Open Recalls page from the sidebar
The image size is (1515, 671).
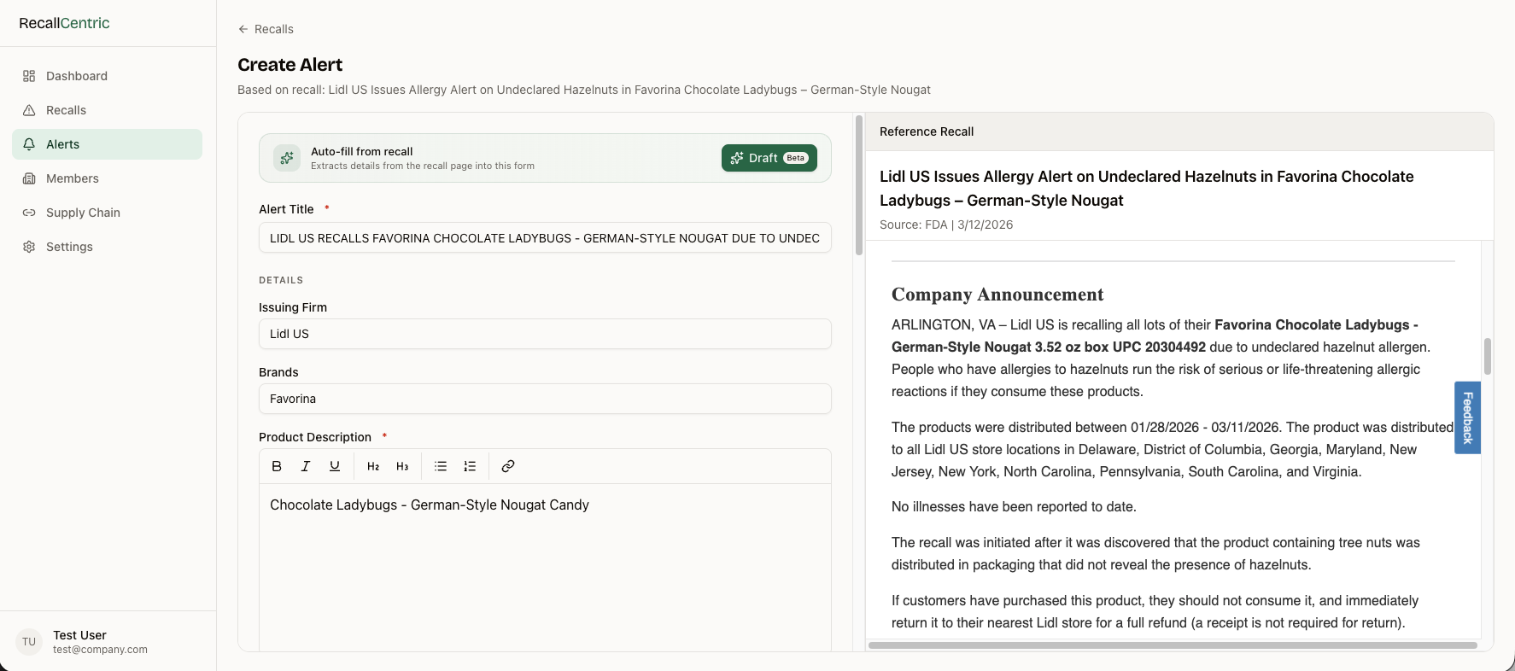pos(107,110)
